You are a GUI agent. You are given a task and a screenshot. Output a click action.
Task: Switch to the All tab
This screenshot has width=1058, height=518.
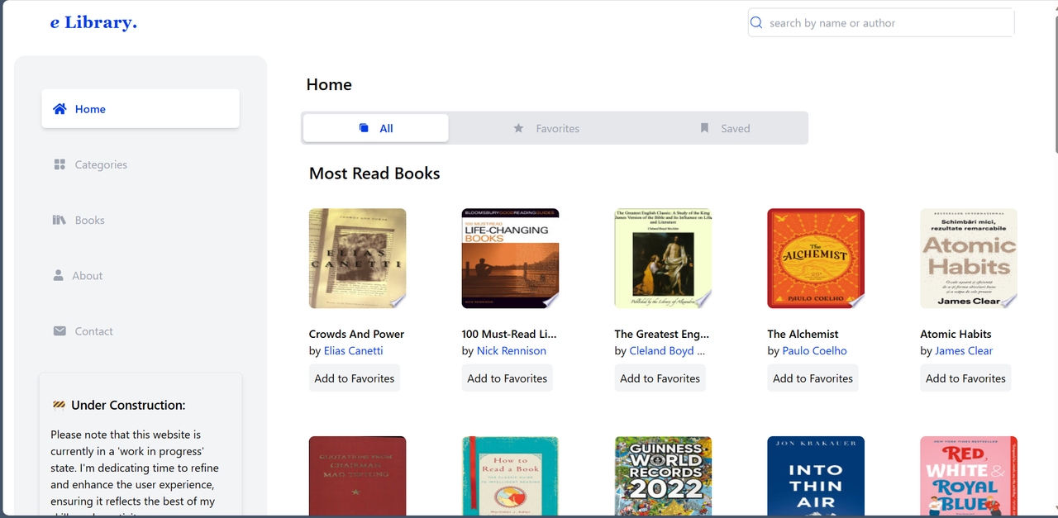(376, 128)
